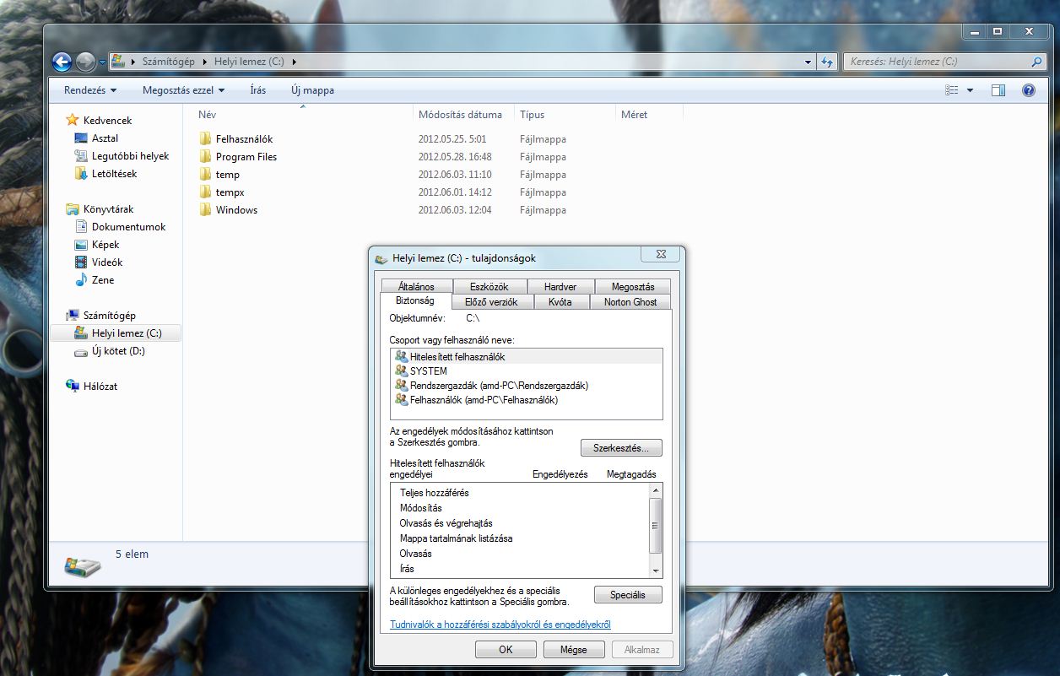Viewport: 1060px width, 676px height.
Task: Select Felhasználók (amd-PC\Felhasználók) entry
Action: (x=527, y=400)
